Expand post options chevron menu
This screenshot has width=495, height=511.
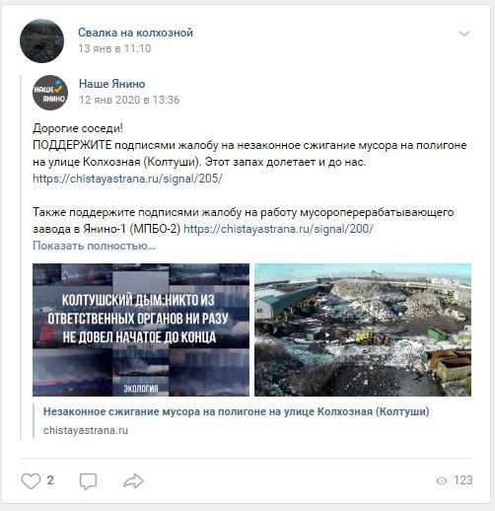point(464,34)
